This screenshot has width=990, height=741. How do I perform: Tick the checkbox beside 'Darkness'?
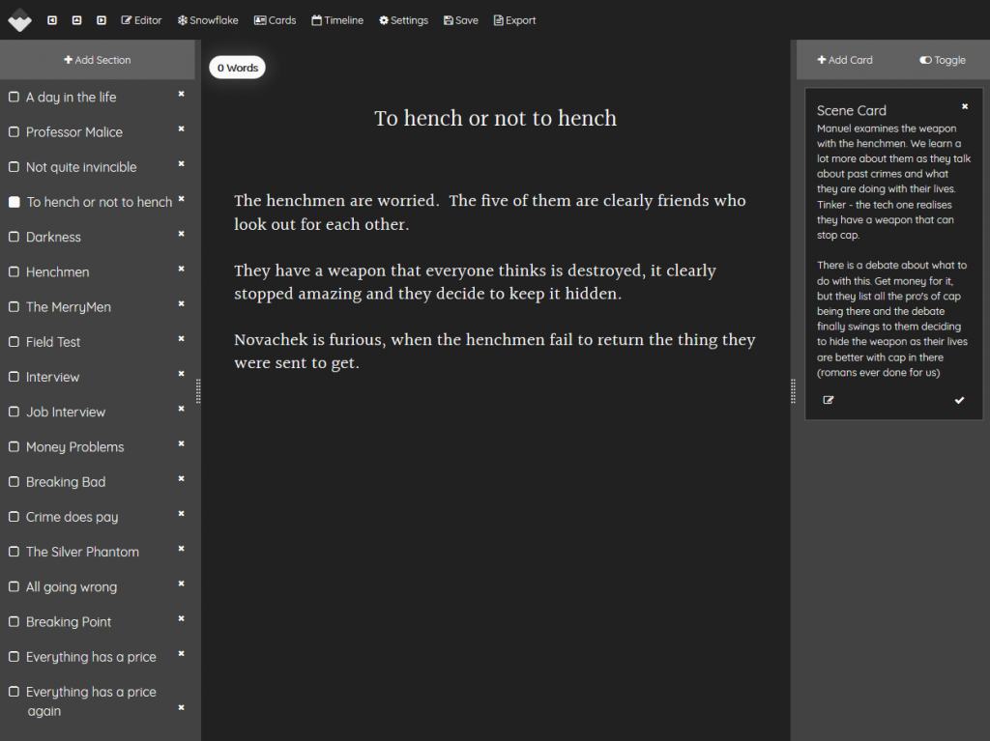14,238
